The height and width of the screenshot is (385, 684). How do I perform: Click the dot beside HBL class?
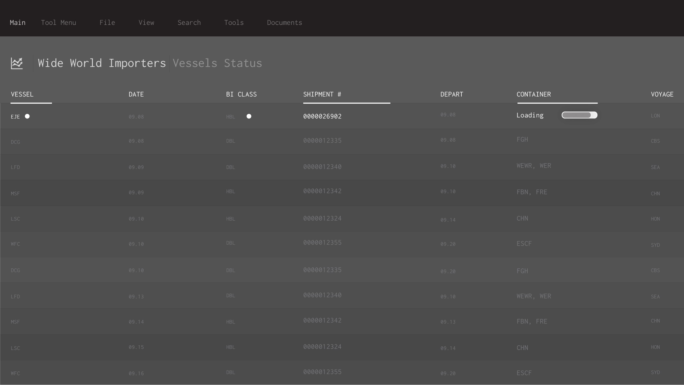[x=249, y=116]
